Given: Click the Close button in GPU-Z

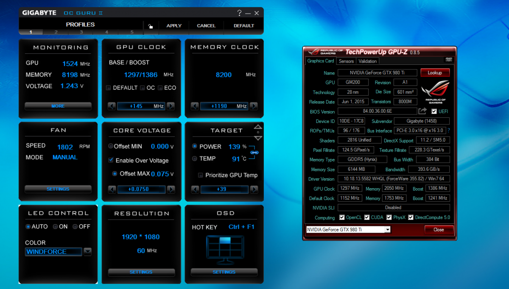Looking at the screenshot, I should pos(439,230).
